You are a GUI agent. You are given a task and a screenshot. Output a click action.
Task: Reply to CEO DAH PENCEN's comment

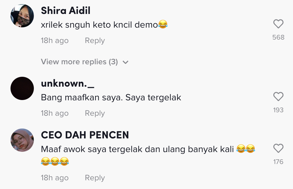click(x=95, y=178)
